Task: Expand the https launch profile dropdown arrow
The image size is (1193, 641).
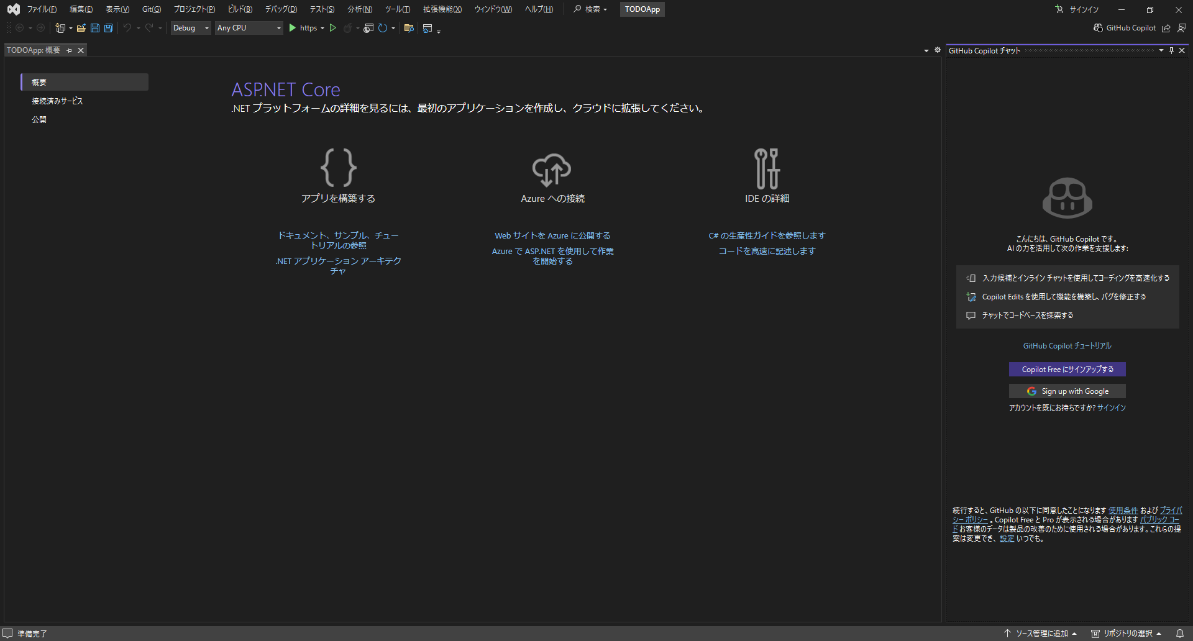Action: [x=322, y=29]
